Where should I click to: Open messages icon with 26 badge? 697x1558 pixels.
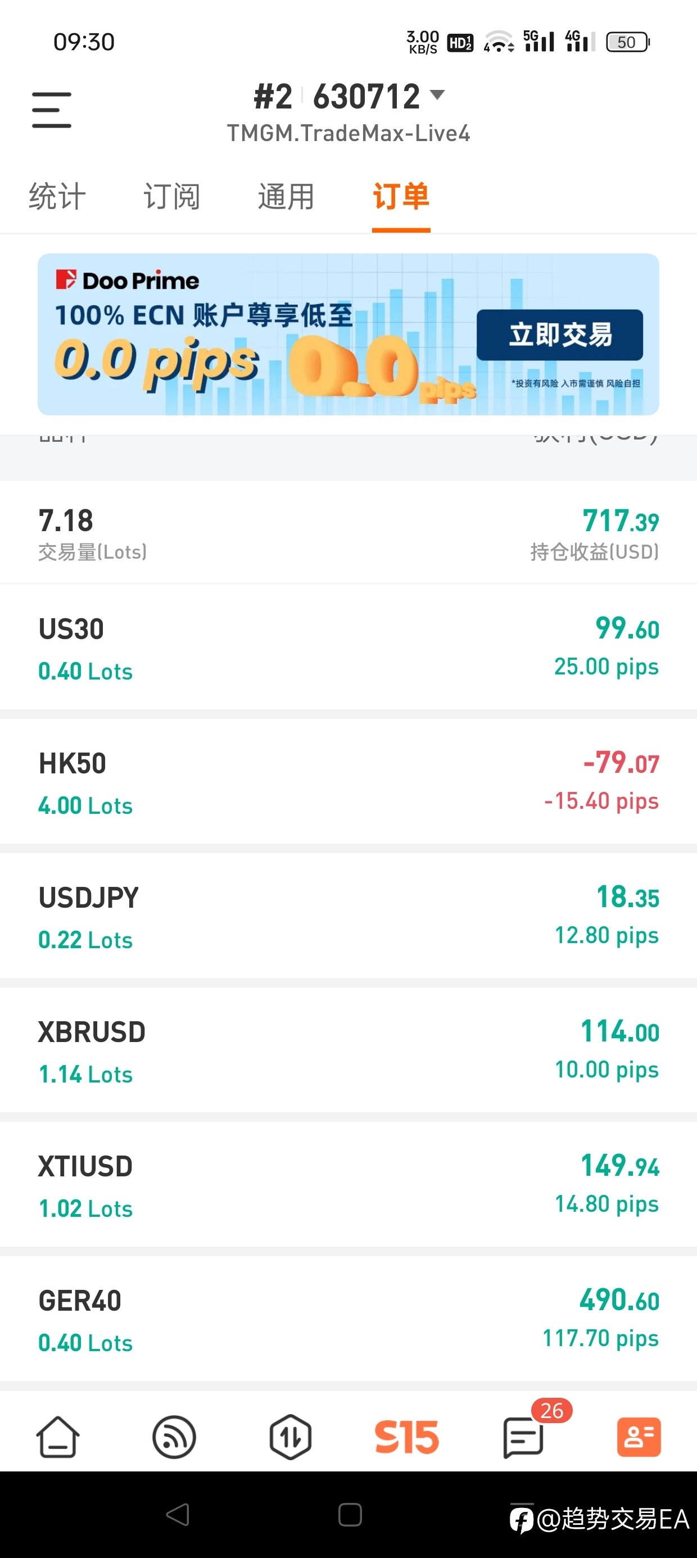point(524,1437)
